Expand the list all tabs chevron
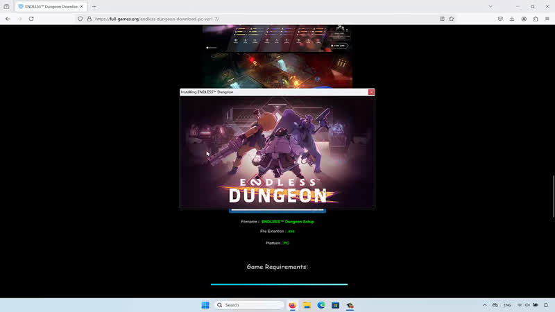555x312 pixels. click(x=490, y=6)
